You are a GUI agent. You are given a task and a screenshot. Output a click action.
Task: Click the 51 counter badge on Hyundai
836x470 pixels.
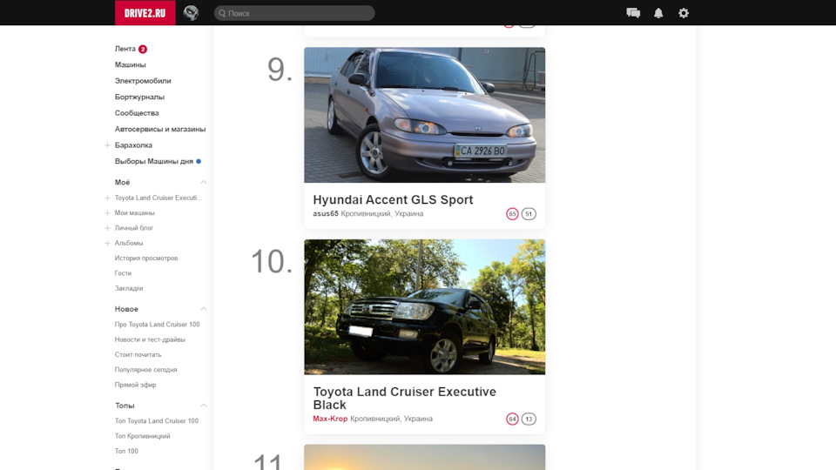(529, 214)
